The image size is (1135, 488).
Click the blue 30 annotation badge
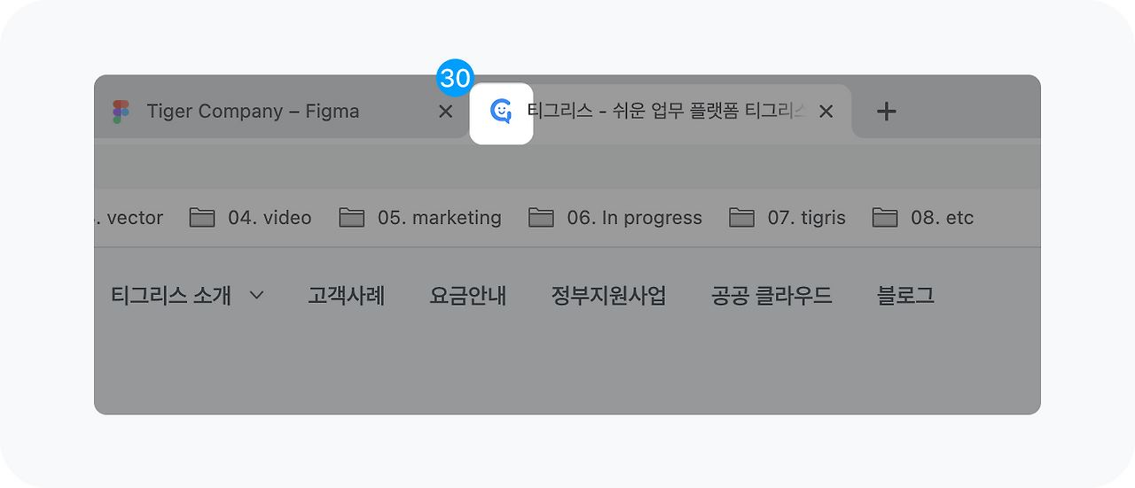pos(456,78)
